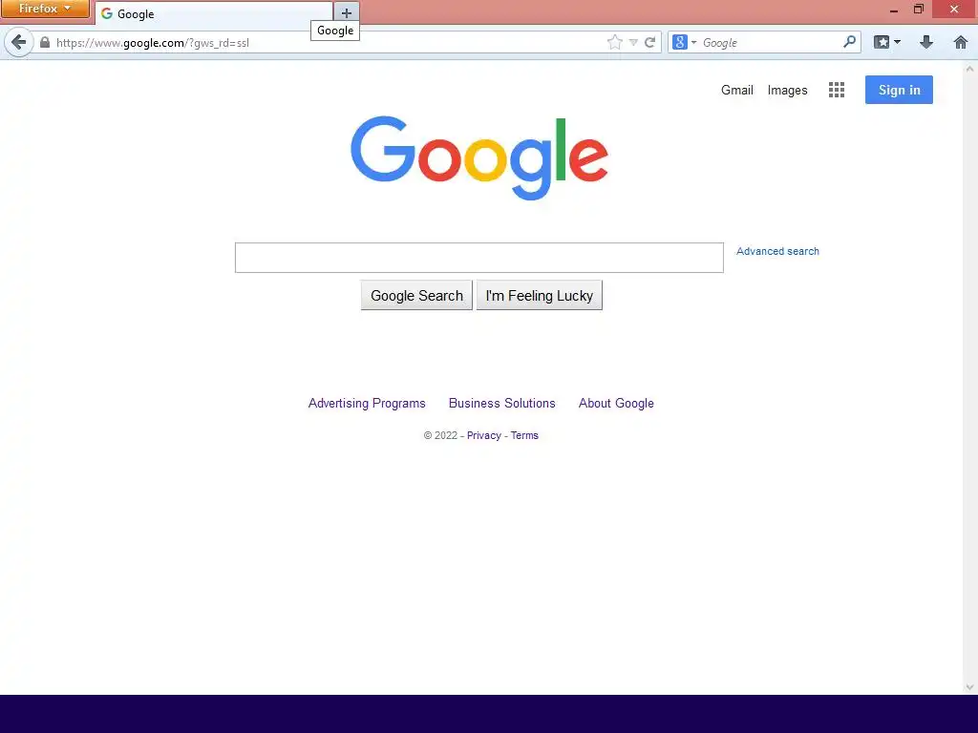Image resolution: width=978 pixels, height=733 pixels.
Task: Click the Google favicon on the tab
Action: (x=107, y=13)
